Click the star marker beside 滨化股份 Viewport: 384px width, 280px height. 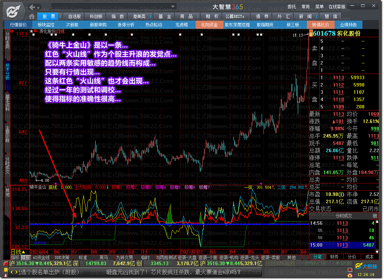[31, 31]
